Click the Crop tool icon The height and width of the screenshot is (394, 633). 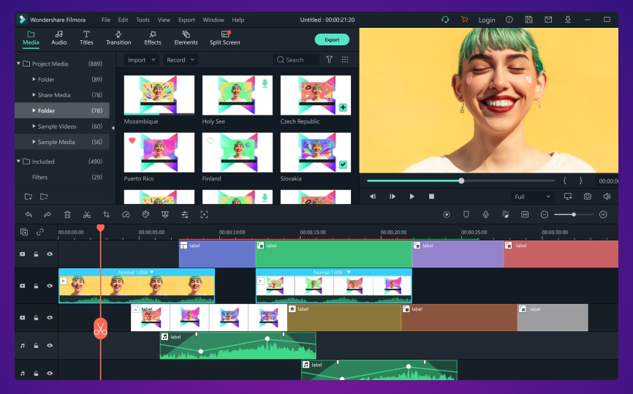click(107, 214)
